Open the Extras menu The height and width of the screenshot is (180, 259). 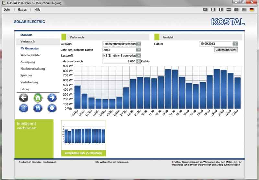tap(22, 10)
